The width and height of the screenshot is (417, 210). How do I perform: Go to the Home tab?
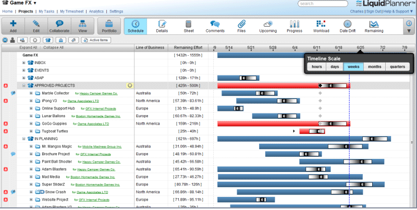7,11
